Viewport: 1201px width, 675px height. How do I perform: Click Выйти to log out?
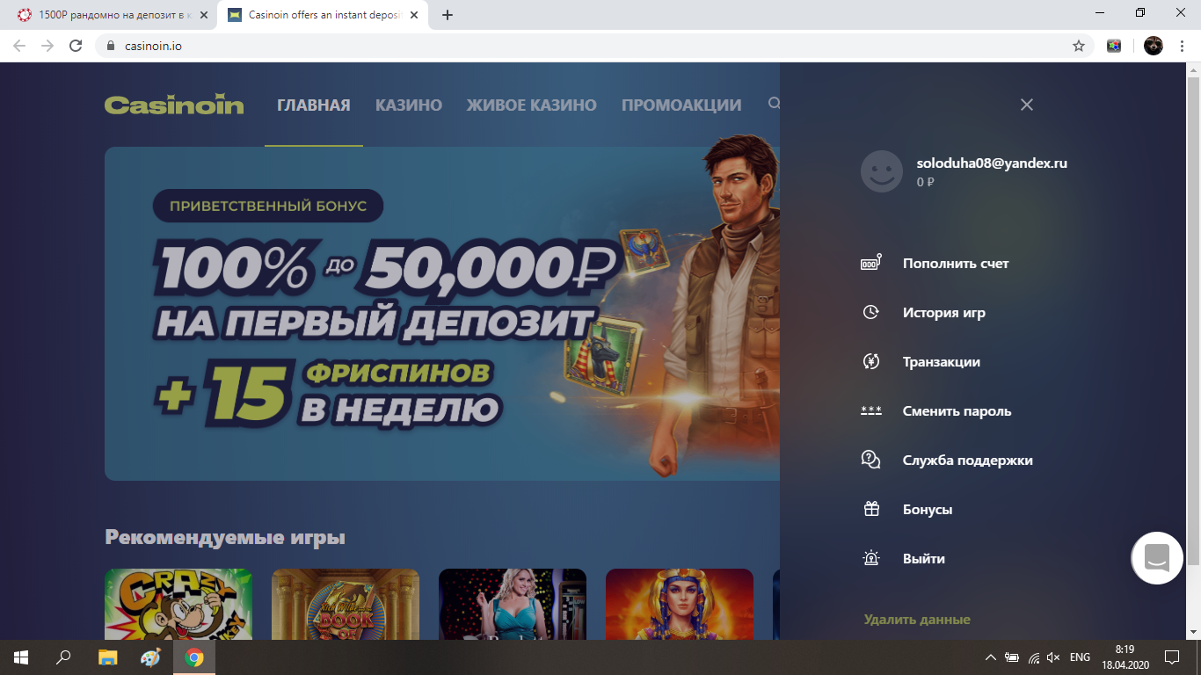pos(924,558)
